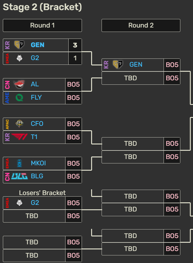The image size is (193, 263).
Task: Open the FLY team link
Action: [x=36, y=97]
